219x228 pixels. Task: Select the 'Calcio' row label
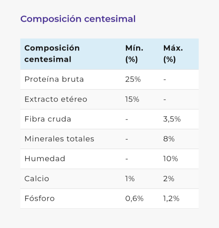36,179
